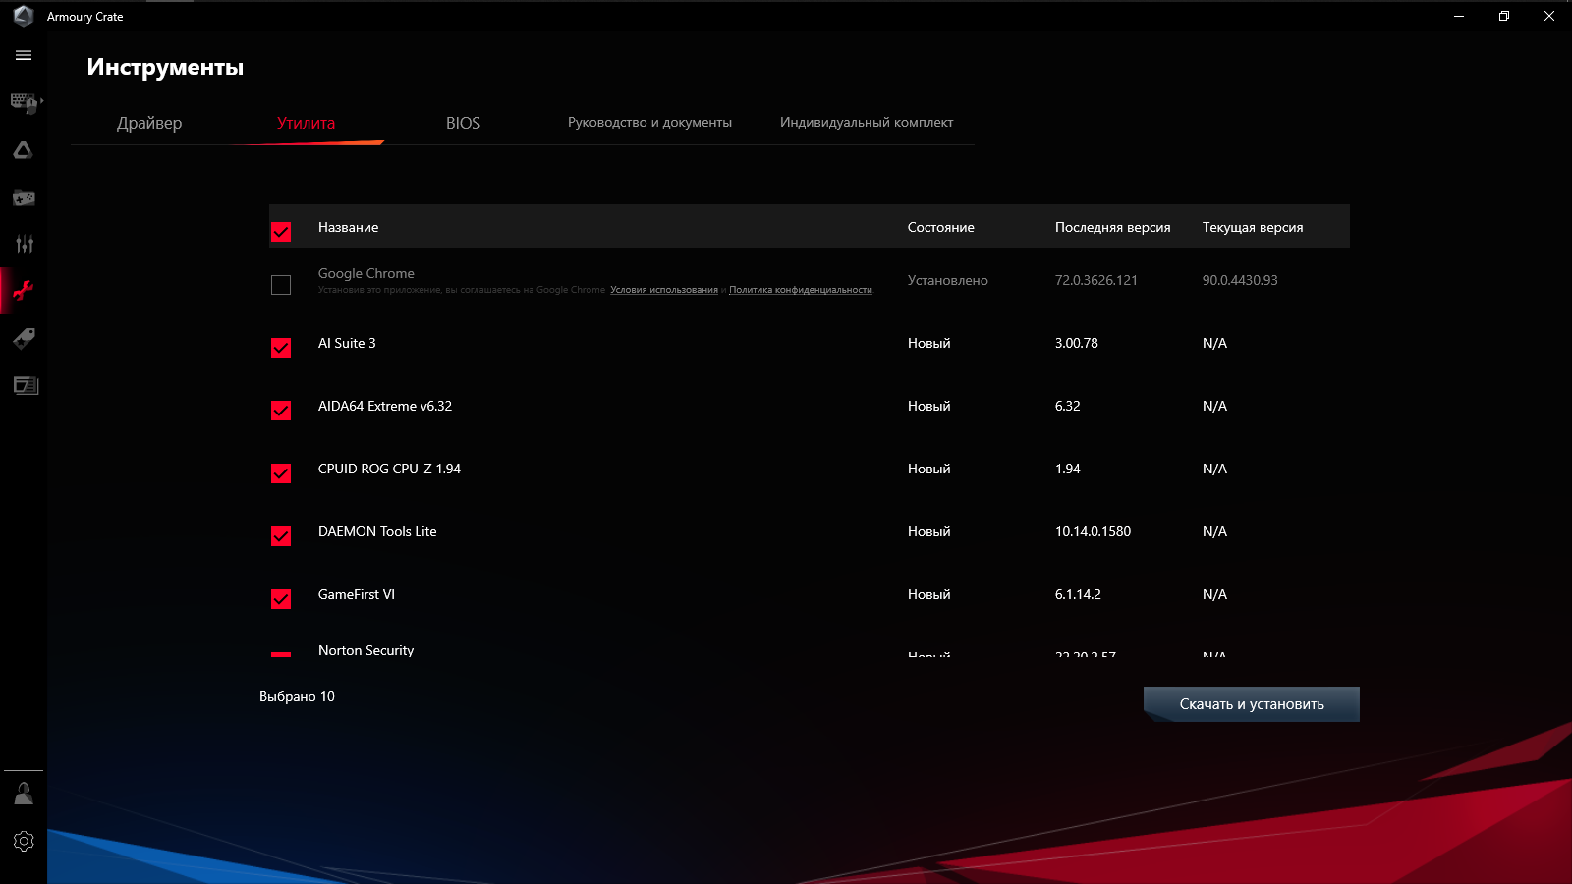The width and height of the screenshot is (1572, 884).
Task: Minimize the Armoury Crate window
Action: (1459, 16)
